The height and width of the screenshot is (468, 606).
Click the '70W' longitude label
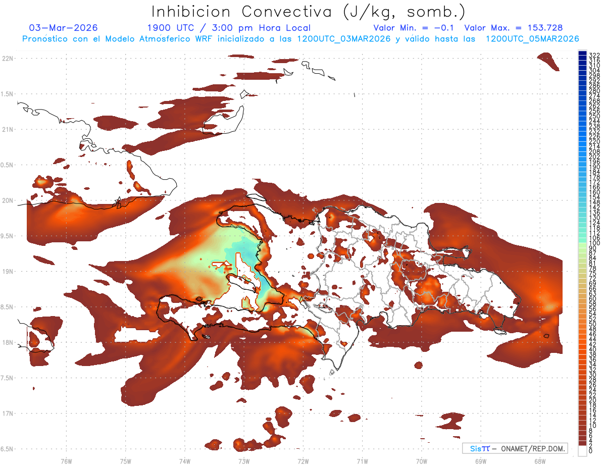421,461
